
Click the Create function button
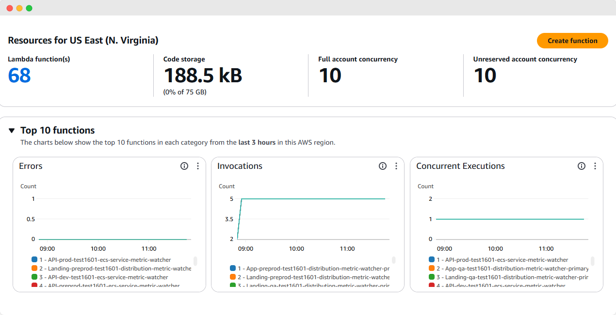coord(572,41)
